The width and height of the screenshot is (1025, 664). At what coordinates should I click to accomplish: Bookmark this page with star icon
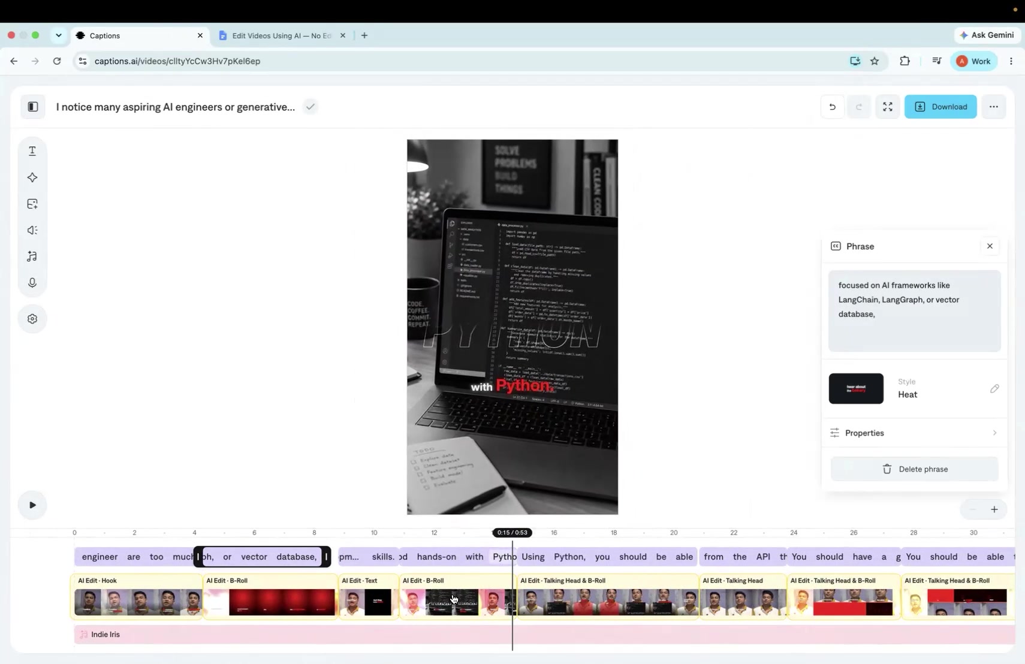875,61
